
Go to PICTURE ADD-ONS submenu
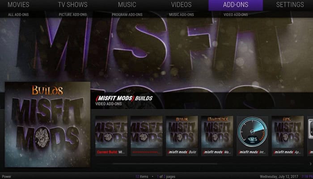pos(72,15)
